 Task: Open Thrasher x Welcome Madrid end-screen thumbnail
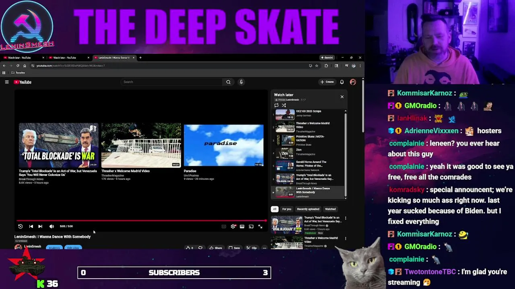(141, 145)
